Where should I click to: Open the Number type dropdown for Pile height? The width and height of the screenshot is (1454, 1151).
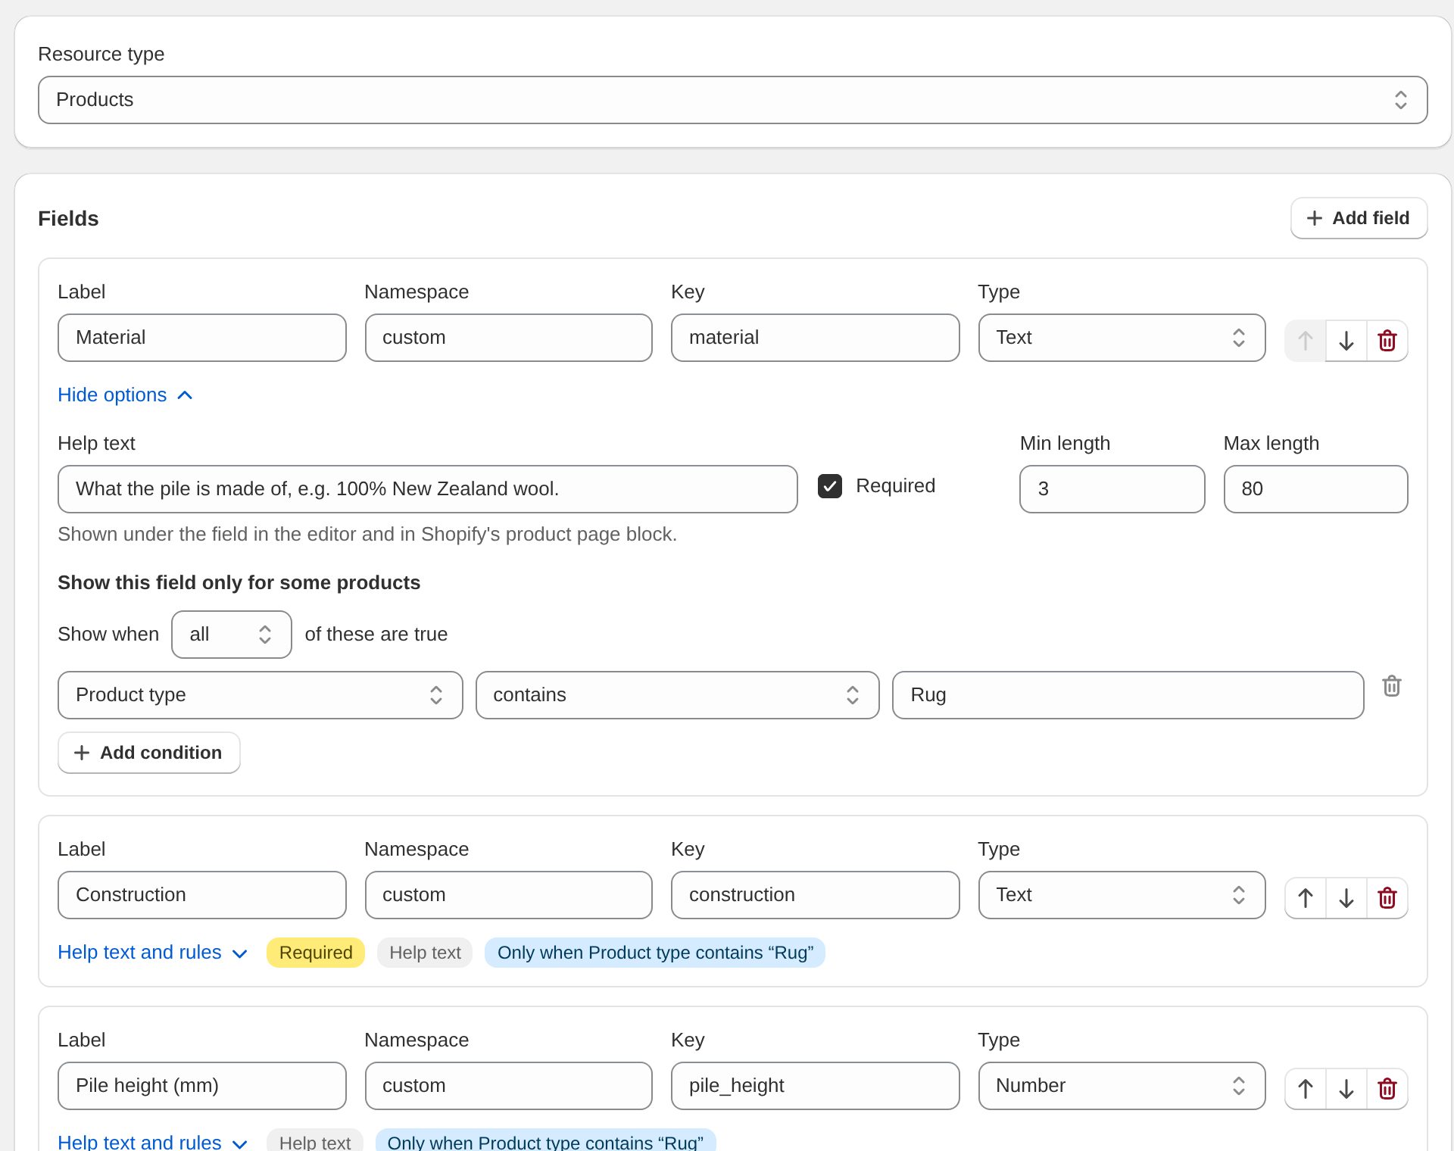[1122, 1086]
